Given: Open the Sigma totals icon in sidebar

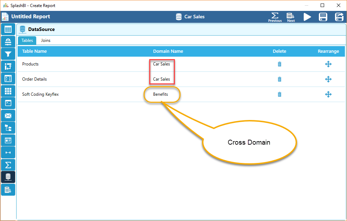Looking at the screenshot, I should 8,165.
